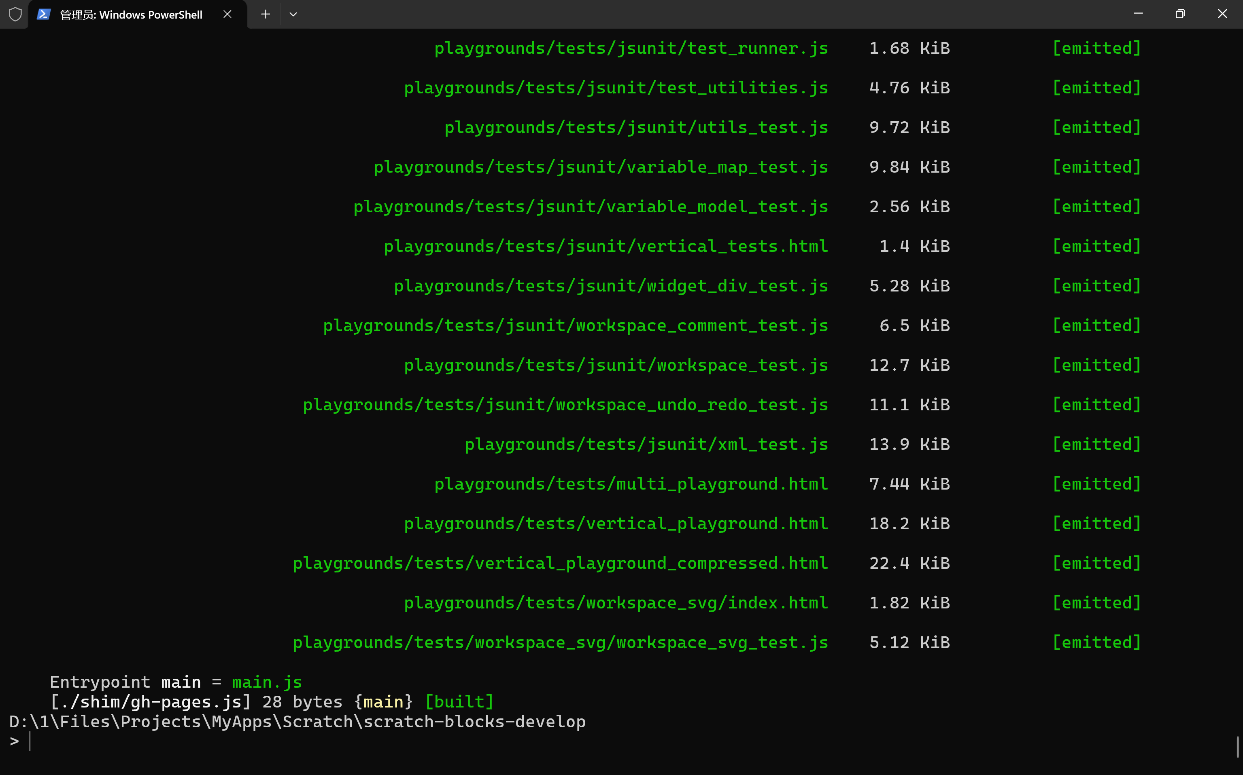This screenshot has width=1243, height=775.
Task: Click the 22.4 KiB size value
Action: click(909, 563)
